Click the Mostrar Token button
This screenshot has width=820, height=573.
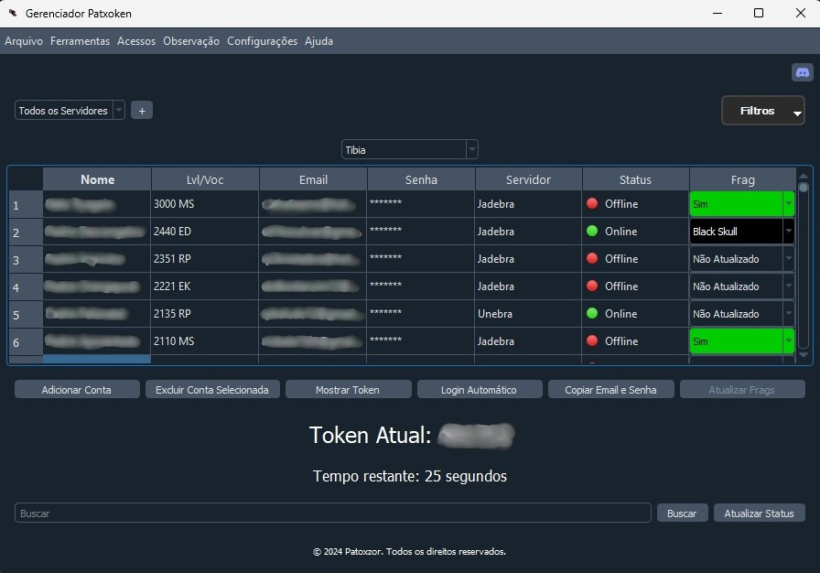click(x=347, y=390)
